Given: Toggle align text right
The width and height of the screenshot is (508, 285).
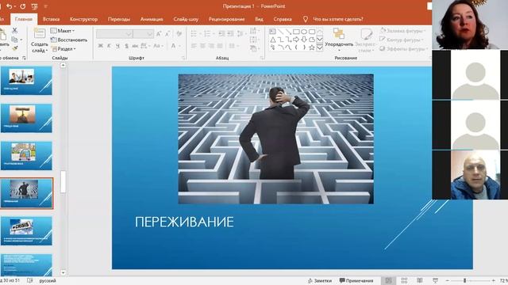Looking at the screenshot, I should click(x=211, y=46).
